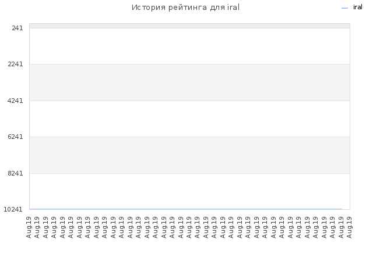This screenshot has height=279, width=373.
Task: Click the gray band between 6241 and 8241
Action: pyautogui.click(x=189, y=155)
